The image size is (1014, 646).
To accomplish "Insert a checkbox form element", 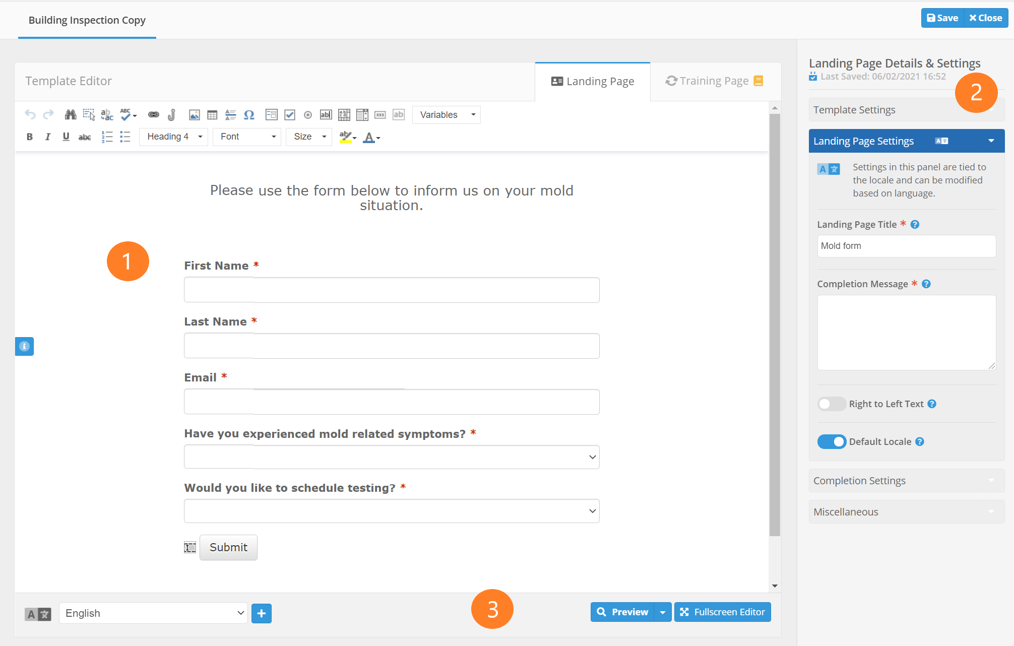I will (290, 115).
